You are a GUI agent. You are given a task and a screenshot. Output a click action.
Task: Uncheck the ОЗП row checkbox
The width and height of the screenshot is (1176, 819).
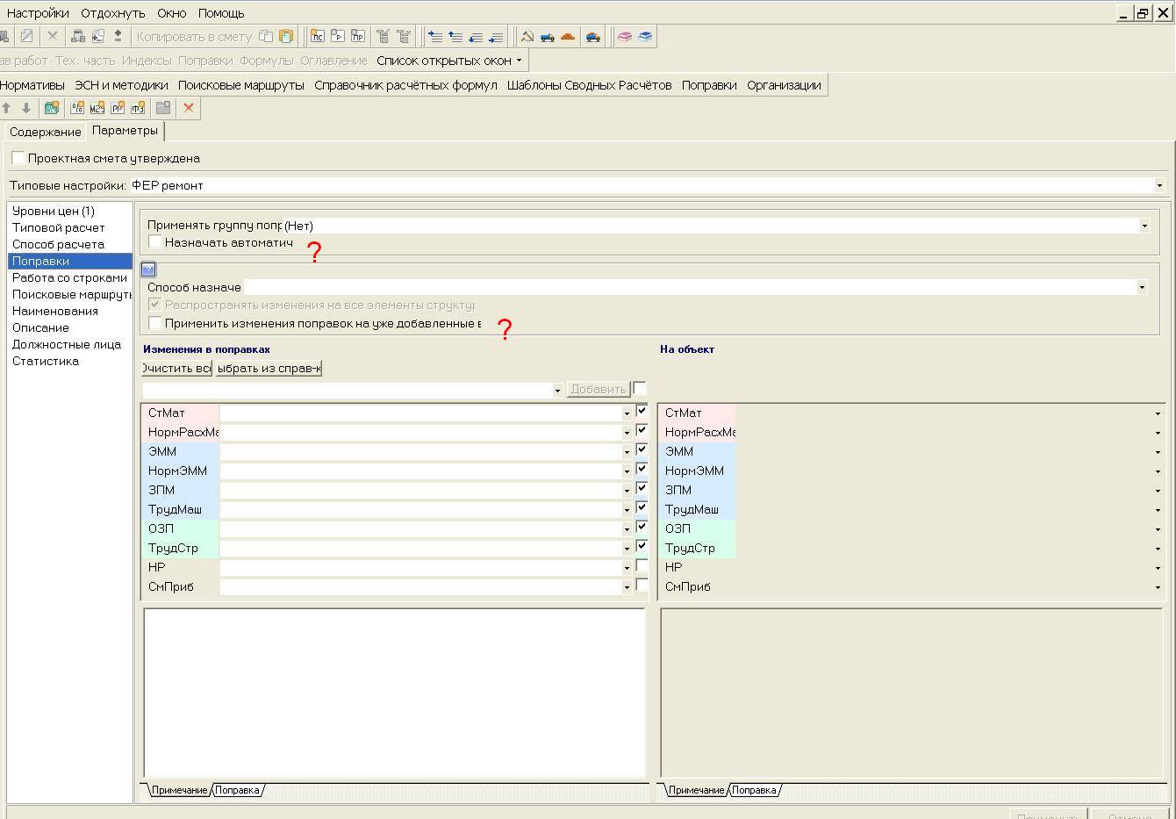coord(642,527)
